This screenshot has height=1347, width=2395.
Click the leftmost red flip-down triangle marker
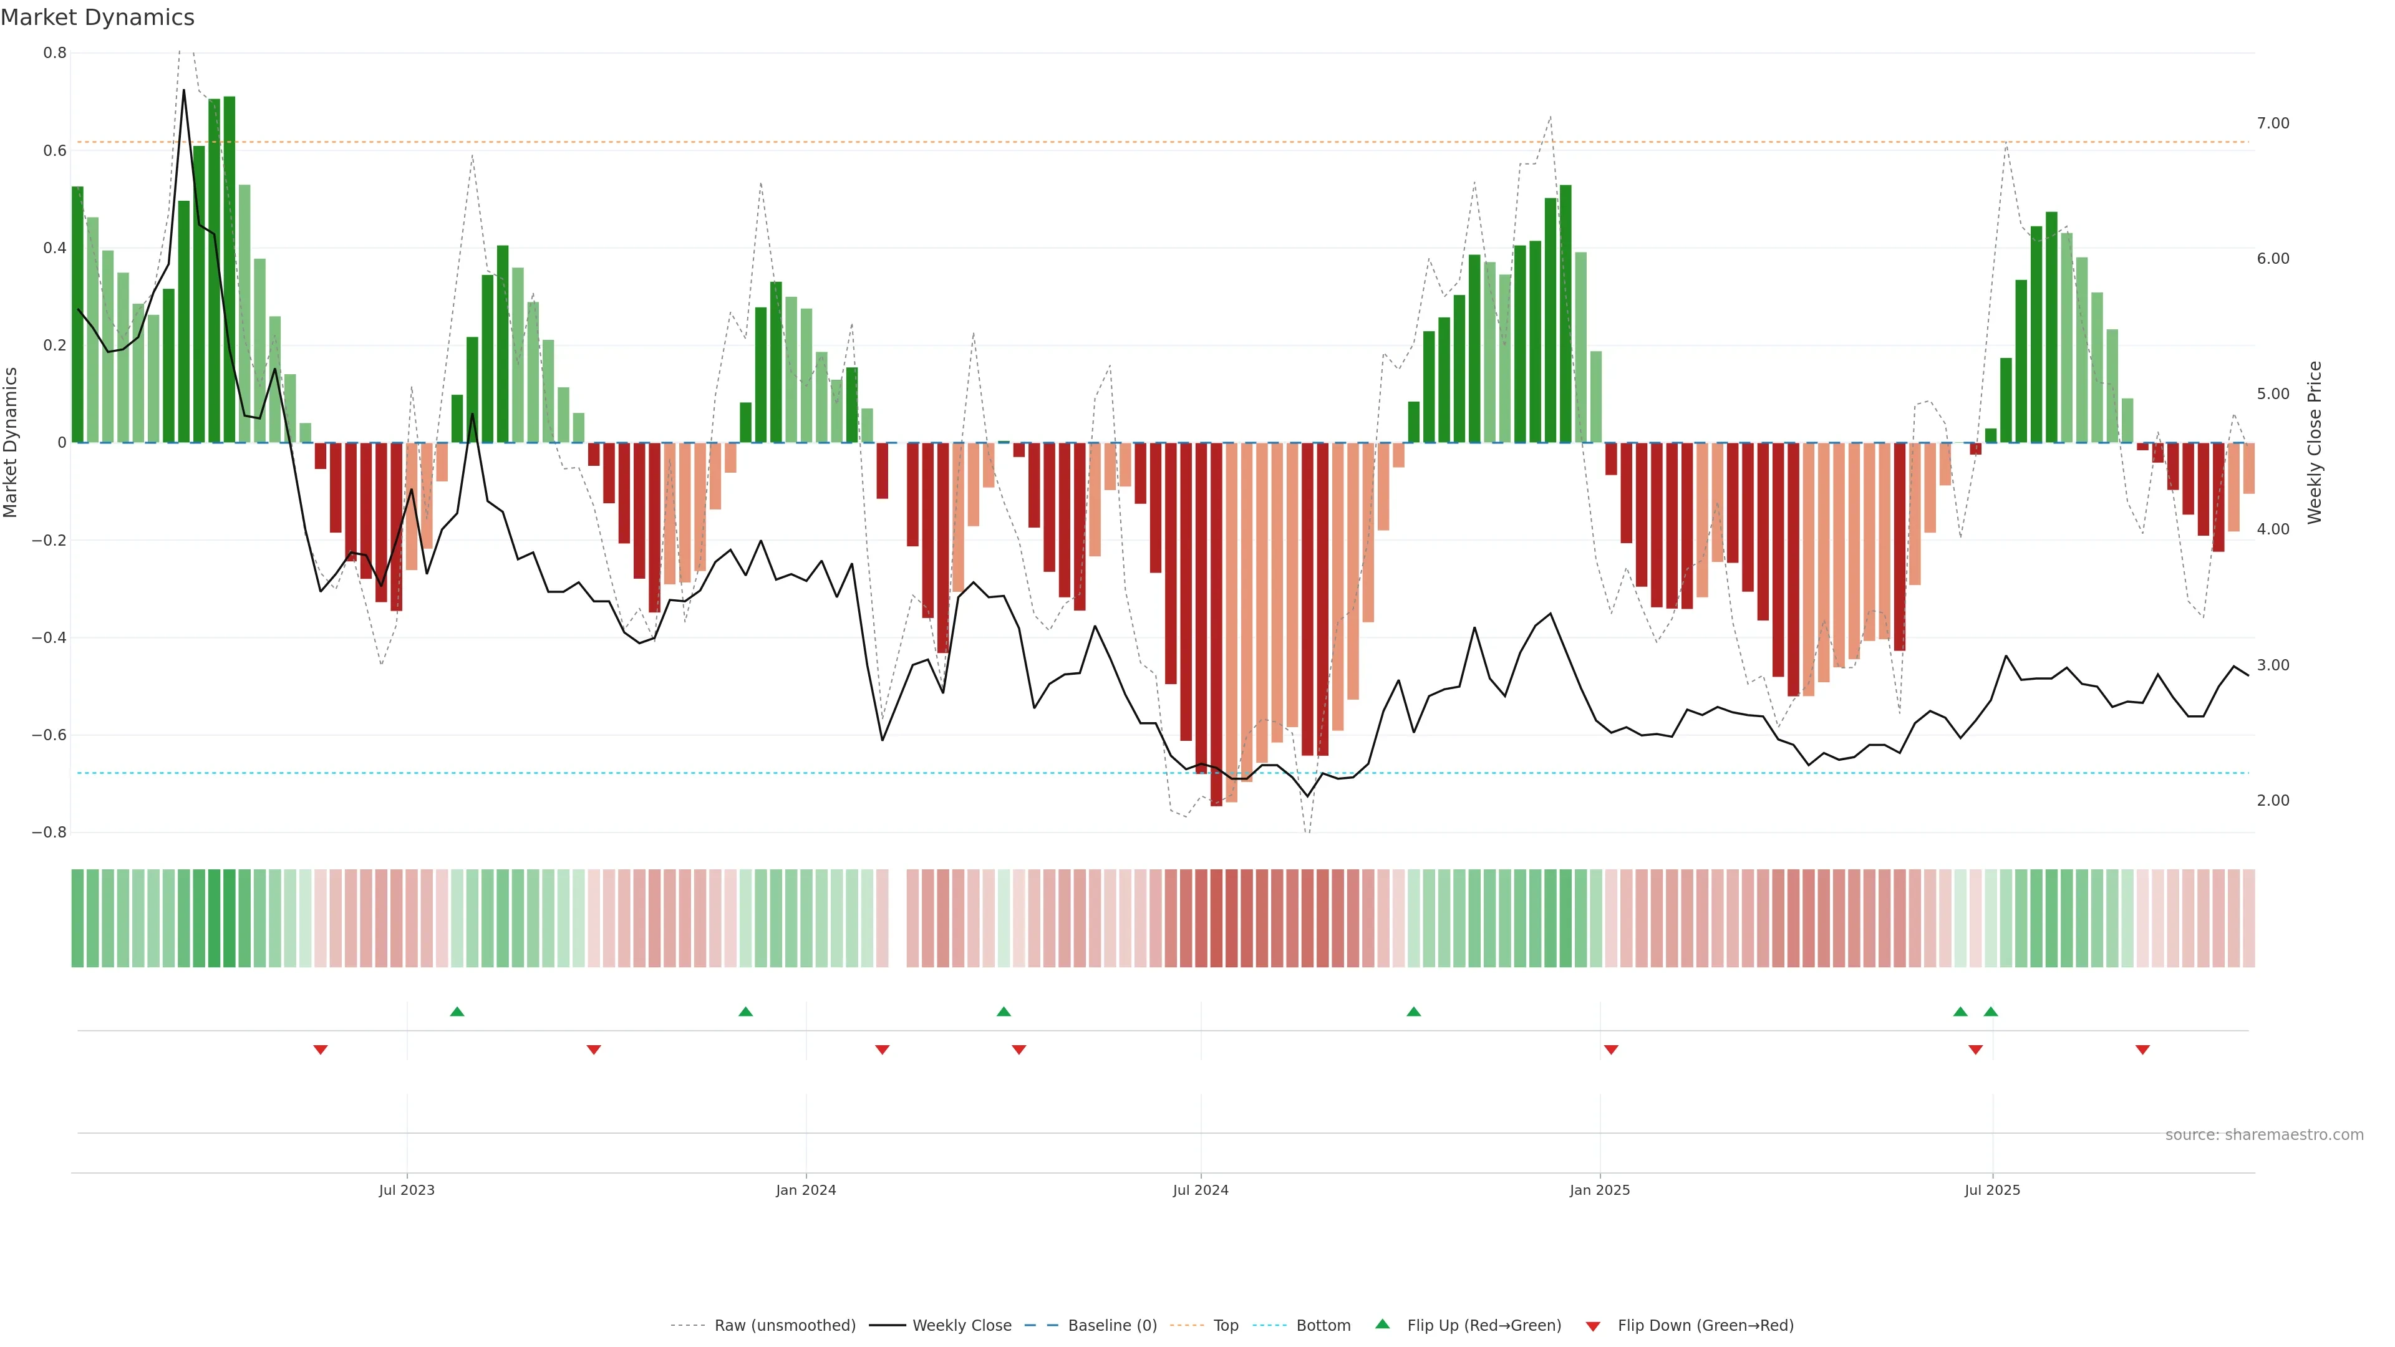[320, 1050]
